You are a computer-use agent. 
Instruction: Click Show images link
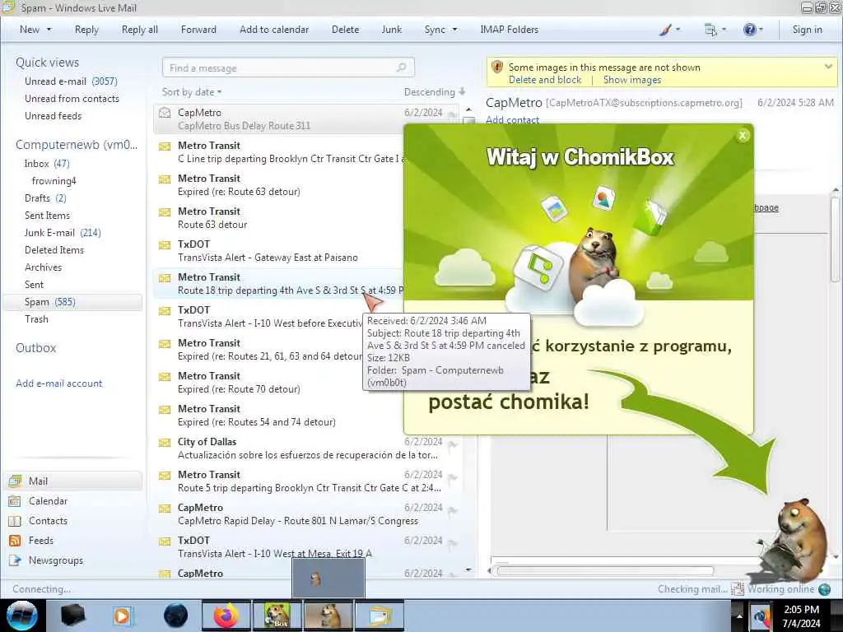[x=632, y=80]
